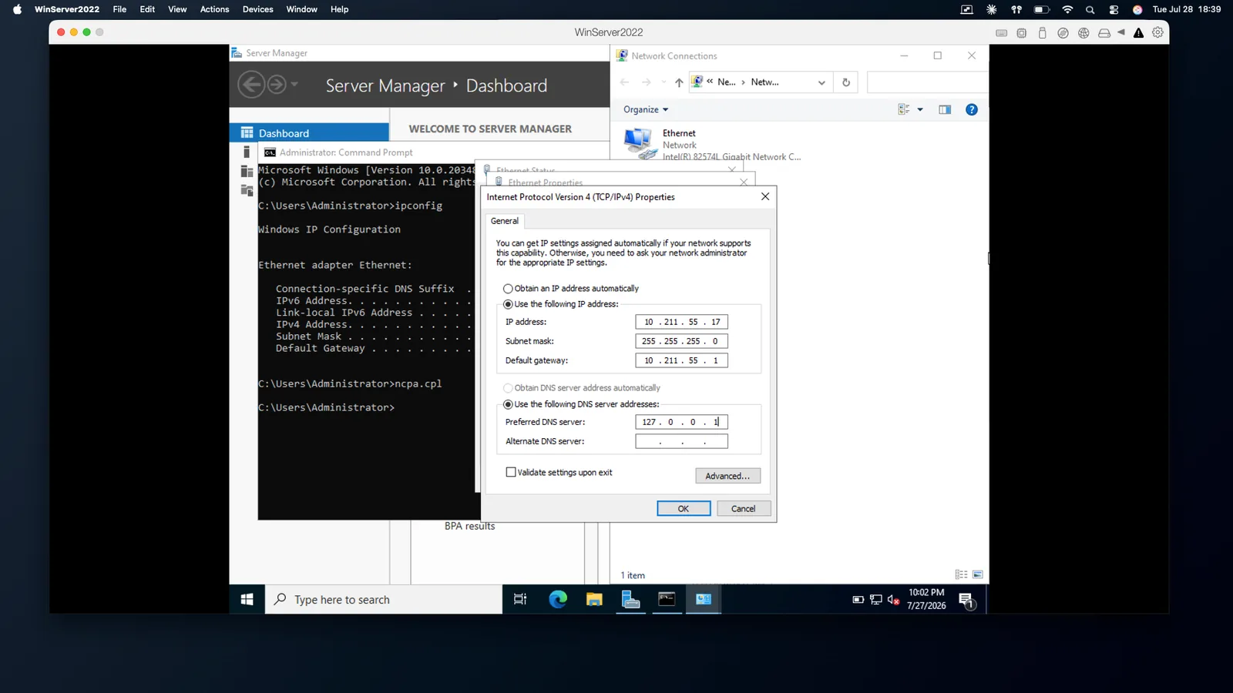The width and height of the screenshot is (1233, 693).
Task: Open the view options dropdown arrow
Action: point(920,109)
